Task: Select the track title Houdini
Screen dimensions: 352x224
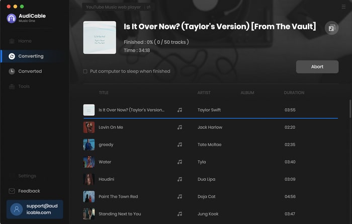Action: coord(107,179)
